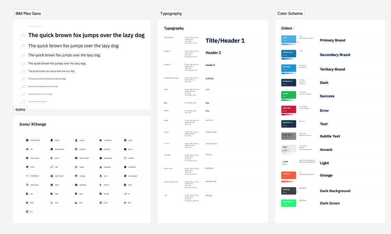The height and width of the screenshot is (234, 391).
Task: Click the "Icons/ XChange" heading
Action: coord(33,124)
